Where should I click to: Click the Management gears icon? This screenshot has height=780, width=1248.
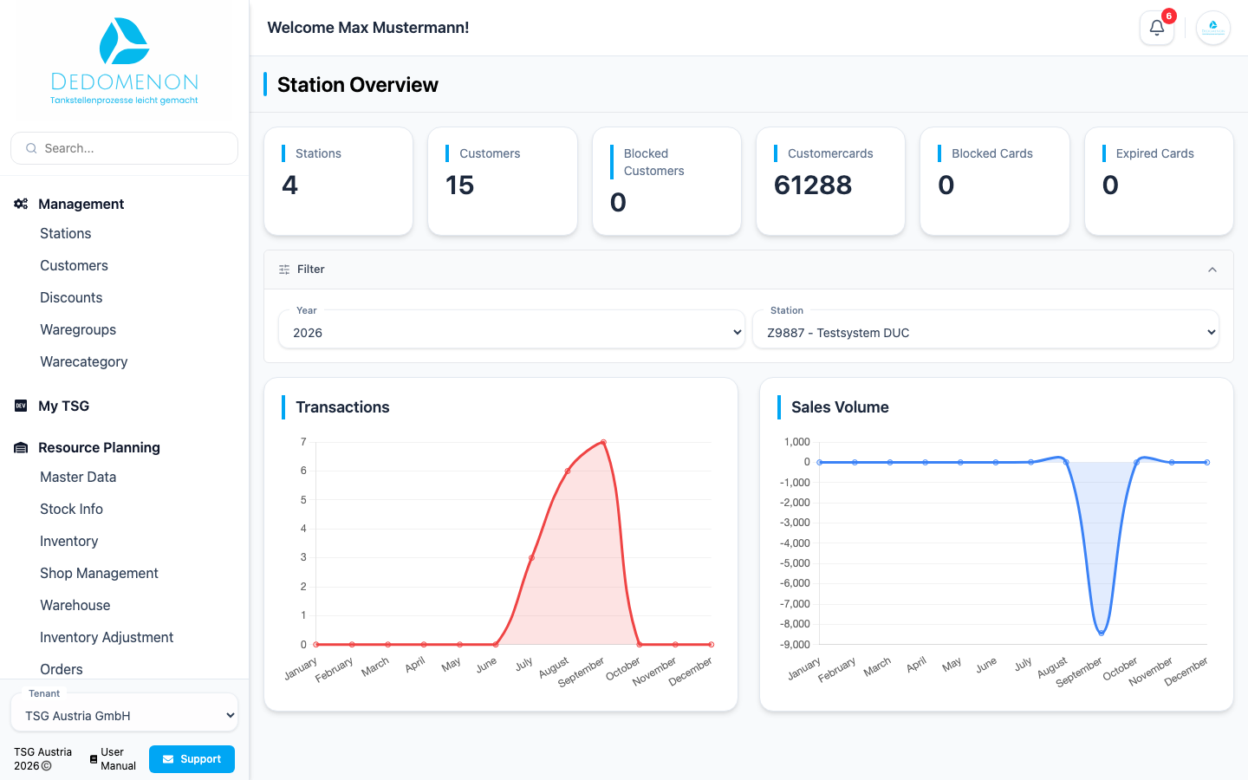[21, 204]
